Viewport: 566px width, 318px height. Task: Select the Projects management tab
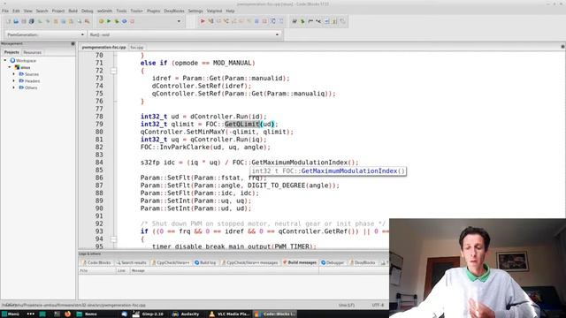(11, 52)
